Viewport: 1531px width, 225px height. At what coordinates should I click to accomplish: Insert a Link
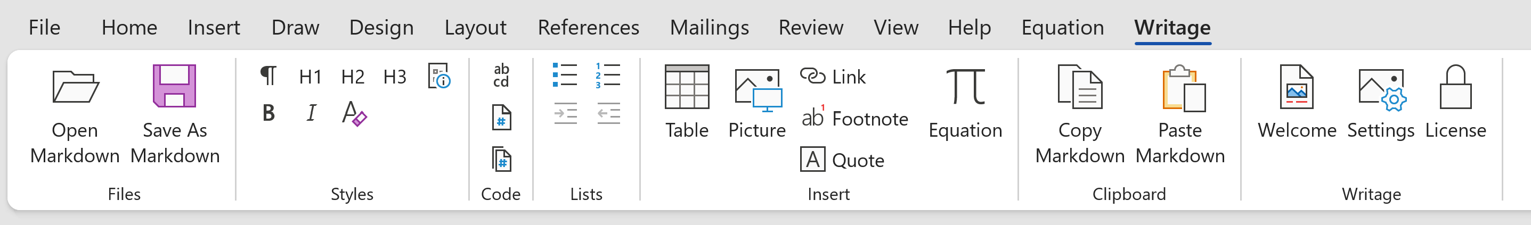[833, 77]
